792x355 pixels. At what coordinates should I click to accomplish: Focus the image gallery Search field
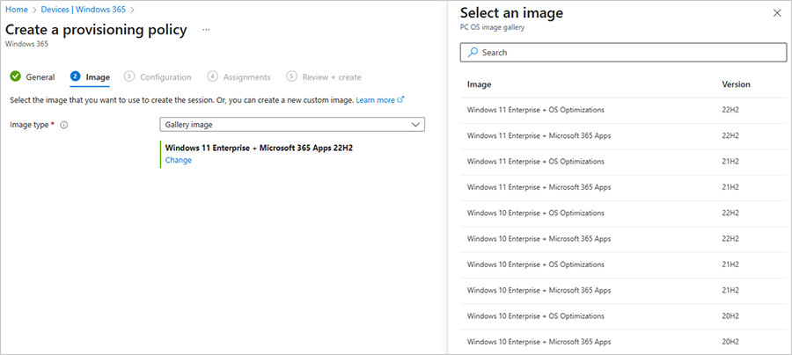[623, 53]
